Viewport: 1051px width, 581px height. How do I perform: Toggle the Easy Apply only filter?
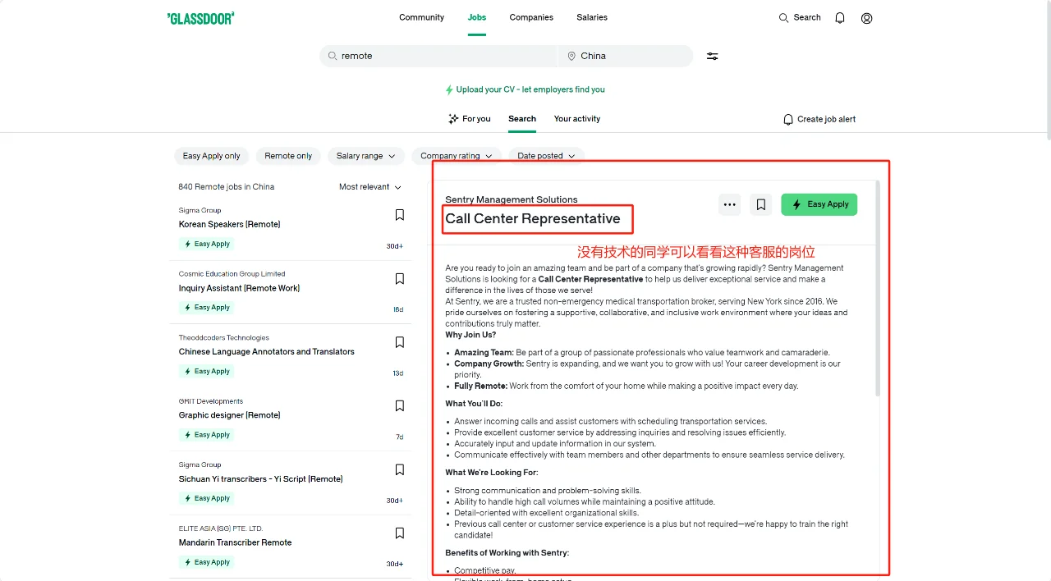click(x=212, y=156)
